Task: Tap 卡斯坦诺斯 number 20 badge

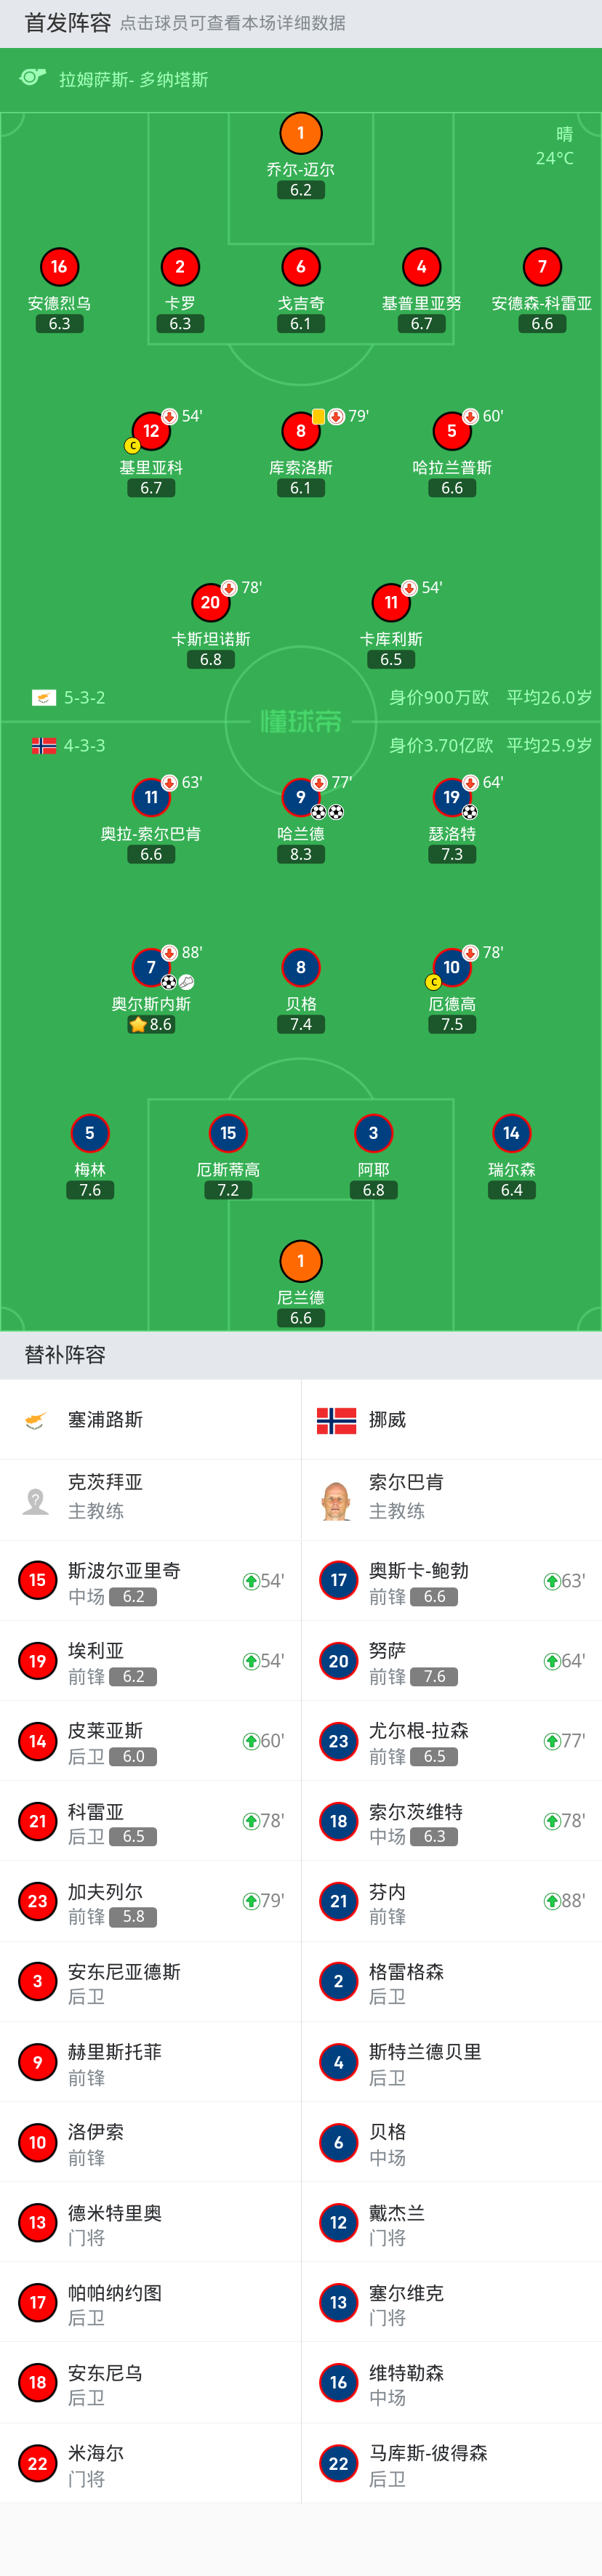Action: coord(210,602)
